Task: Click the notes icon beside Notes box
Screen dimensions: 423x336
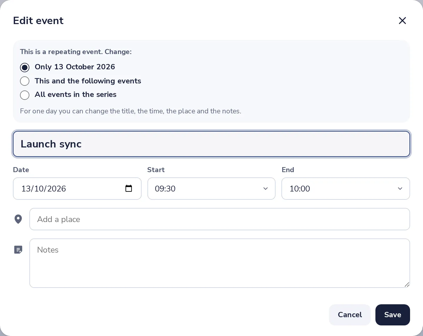Action: click(x=18, y=250)
